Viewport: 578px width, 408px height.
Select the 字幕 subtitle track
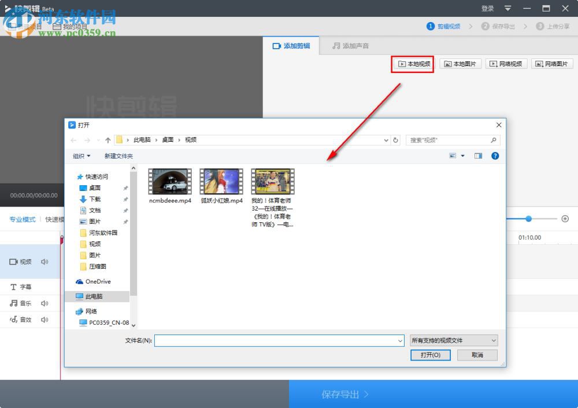tap(21, 287)
